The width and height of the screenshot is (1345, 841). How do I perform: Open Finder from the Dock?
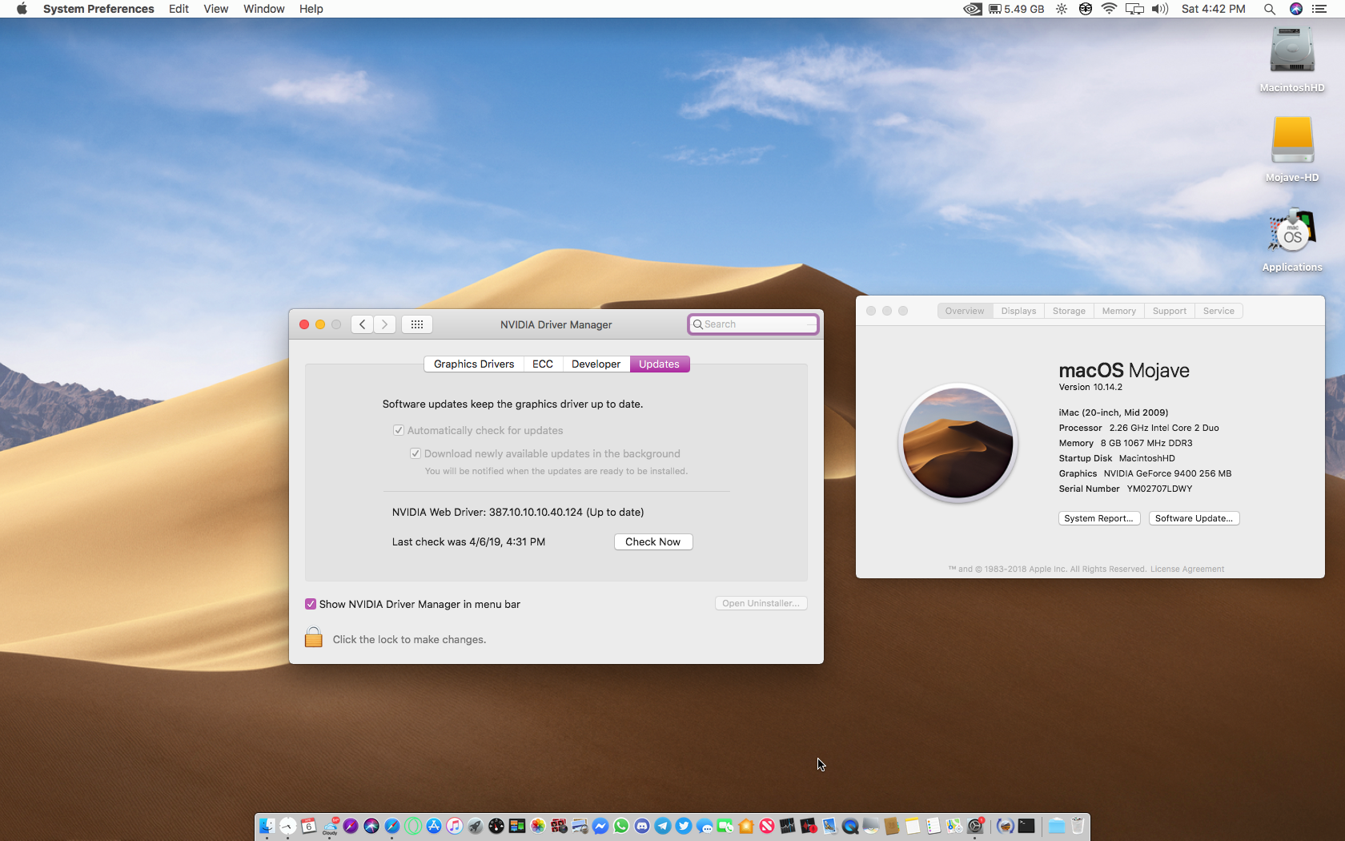267,826
